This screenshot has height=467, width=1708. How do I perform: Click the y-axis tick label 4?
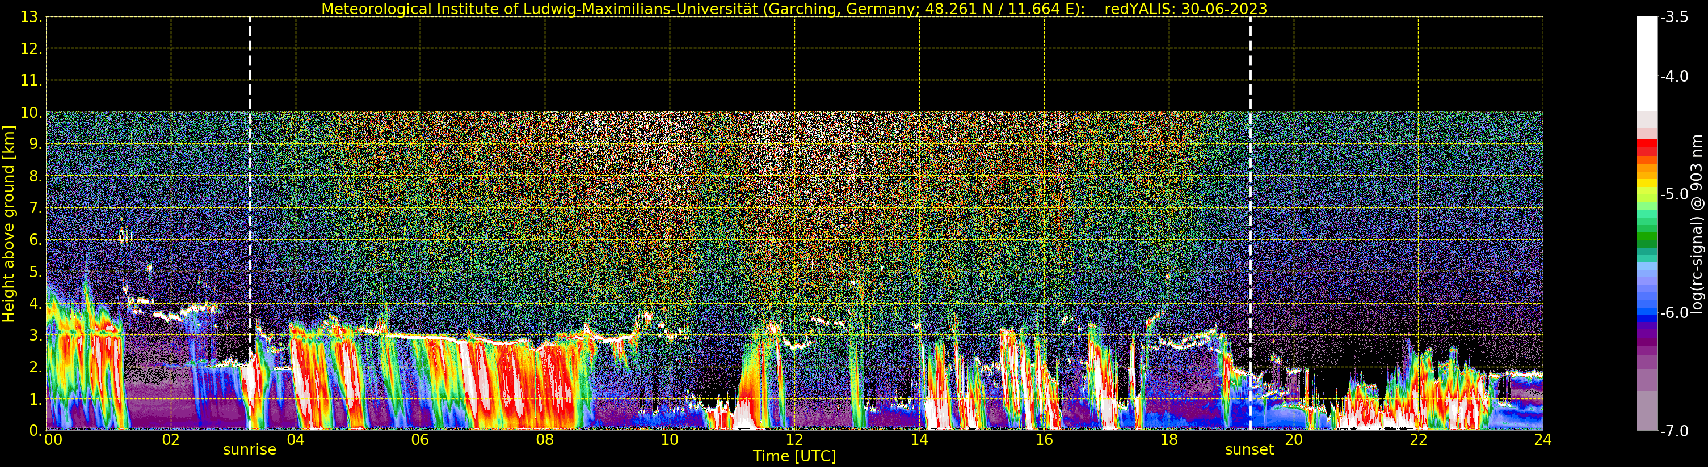pyautogui.click(x=35, y=303)
